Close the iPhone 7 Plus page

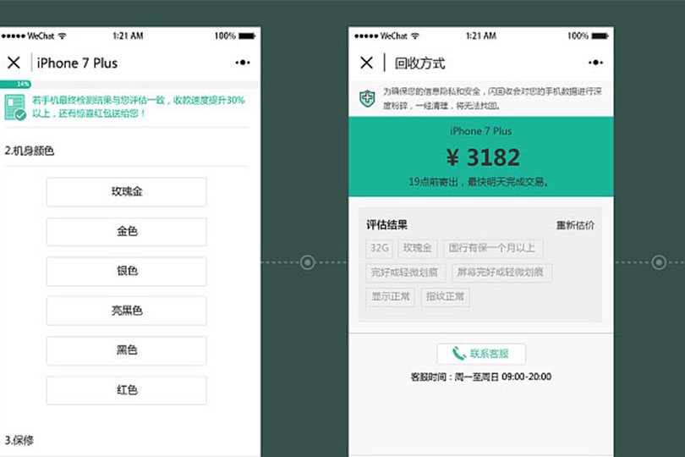click(14, 63)
